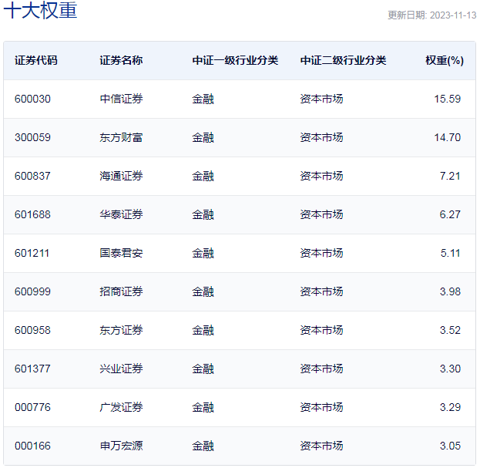Click 资本市场 in the 海通证券 row
This screenshot has width=480, height=468.
click(x=321, y=176)
